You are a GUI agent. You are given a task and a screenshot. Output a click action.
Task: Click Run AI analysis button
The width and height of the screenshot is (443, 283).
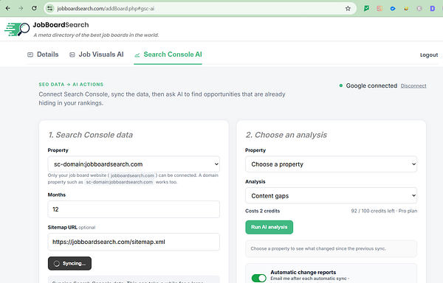(269, 227)
